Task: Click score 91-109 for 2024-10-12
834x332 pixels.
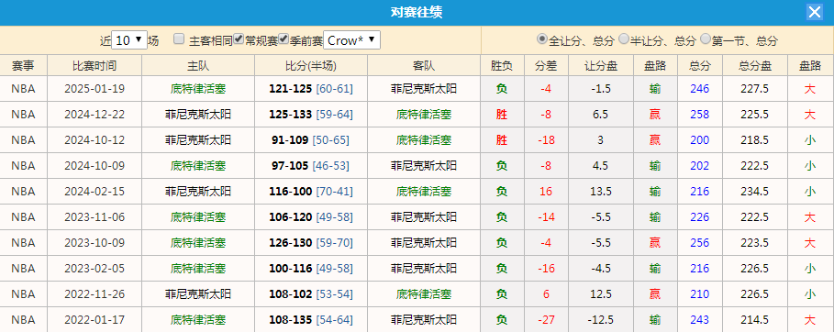Action: 290,140
